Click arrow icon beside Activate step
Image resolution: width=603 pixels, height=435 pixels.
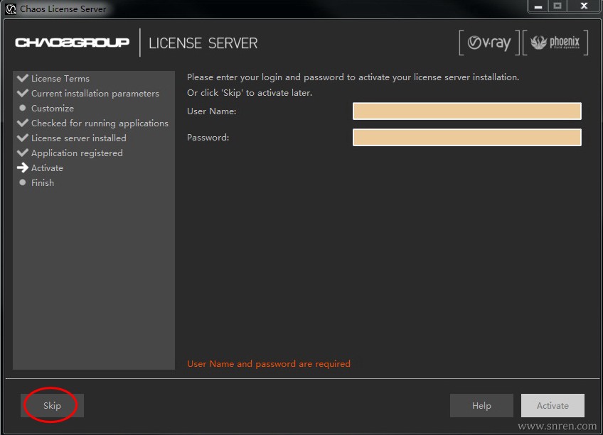coord(23,167)
